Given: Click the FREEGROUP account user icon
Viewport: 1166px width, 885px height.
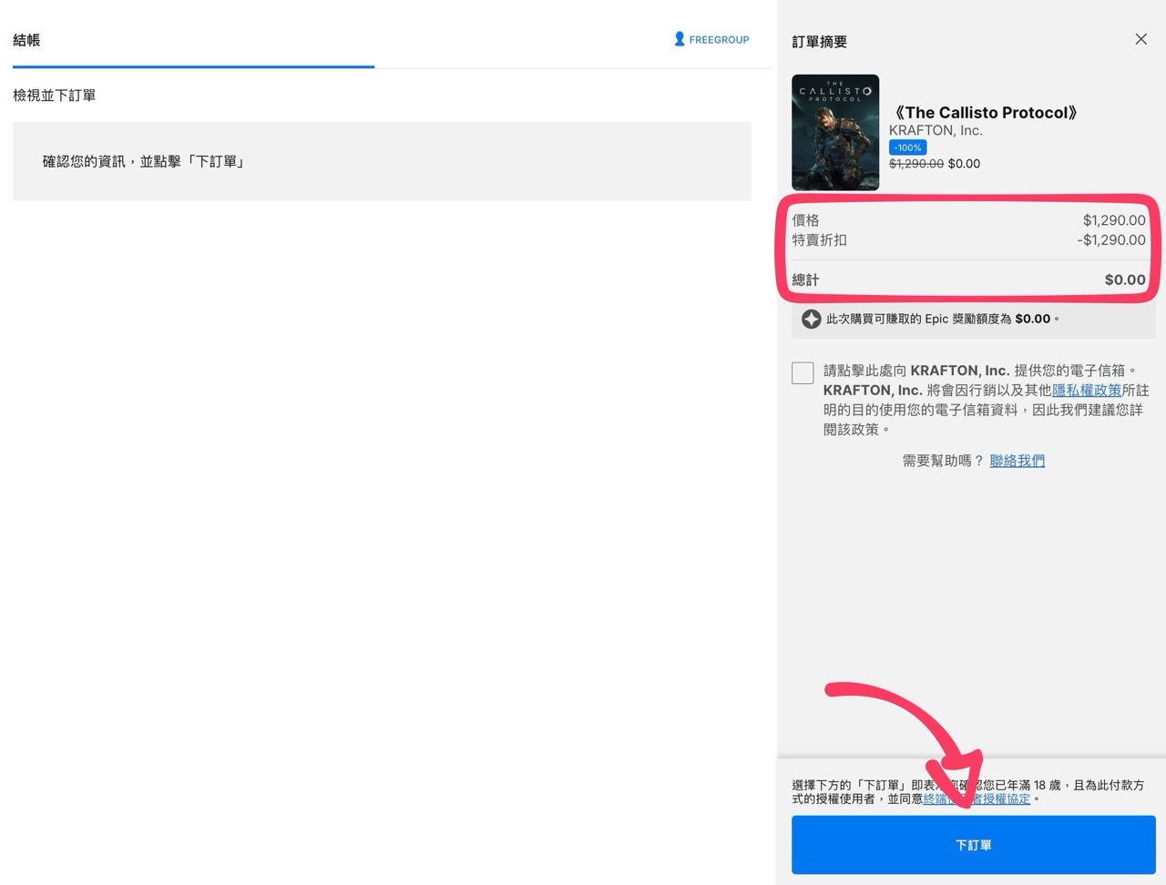Looking at the screenshot, I should point(679,39).
